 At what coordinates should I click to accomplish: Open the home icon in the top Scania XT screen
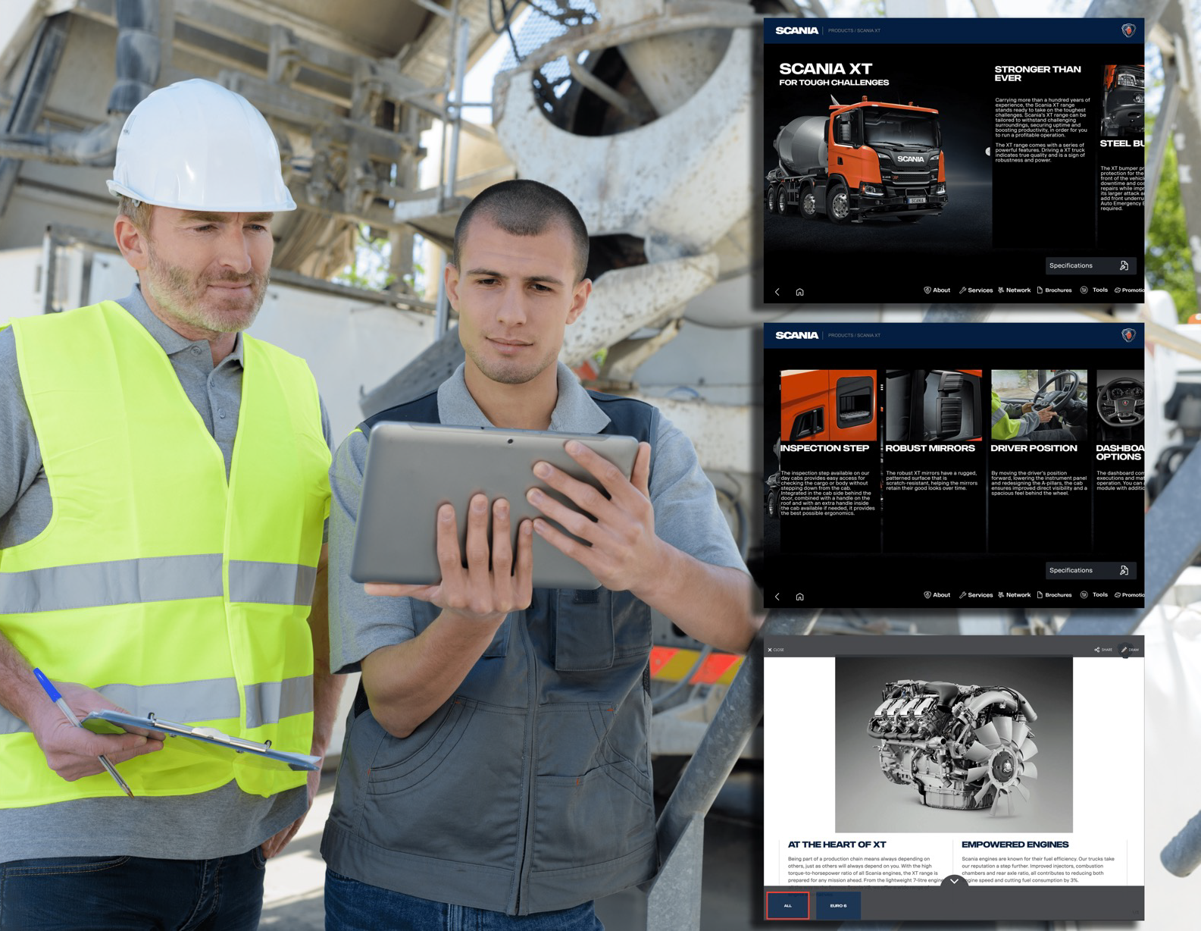tap(799, 292)
